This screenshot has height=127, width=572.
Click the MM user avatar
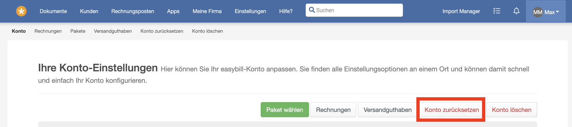coord(538,12)
